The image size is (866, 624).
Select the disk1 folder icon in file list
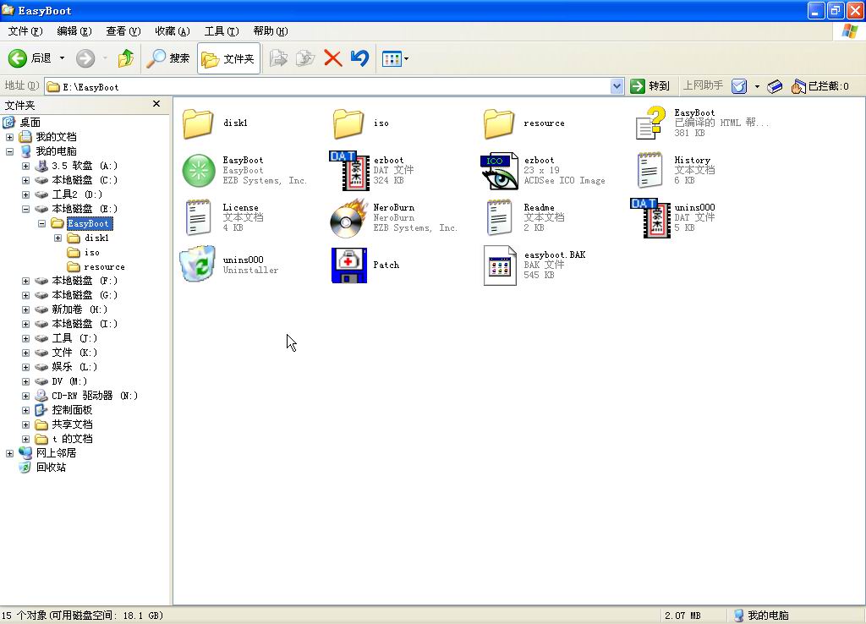click(198, 123)
